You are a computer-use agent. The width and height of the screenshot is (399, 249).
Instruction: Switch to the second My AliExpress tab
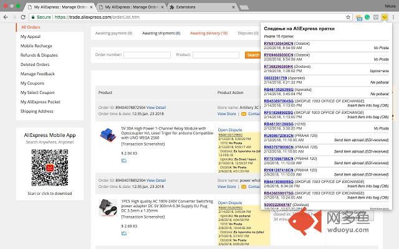point(132,7)
